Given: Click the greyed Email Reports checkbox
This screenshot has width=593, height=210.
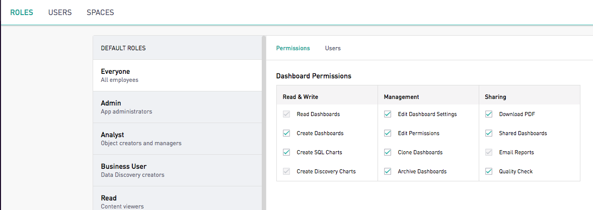Looking at the screenshot, I should tap(489, 152).
